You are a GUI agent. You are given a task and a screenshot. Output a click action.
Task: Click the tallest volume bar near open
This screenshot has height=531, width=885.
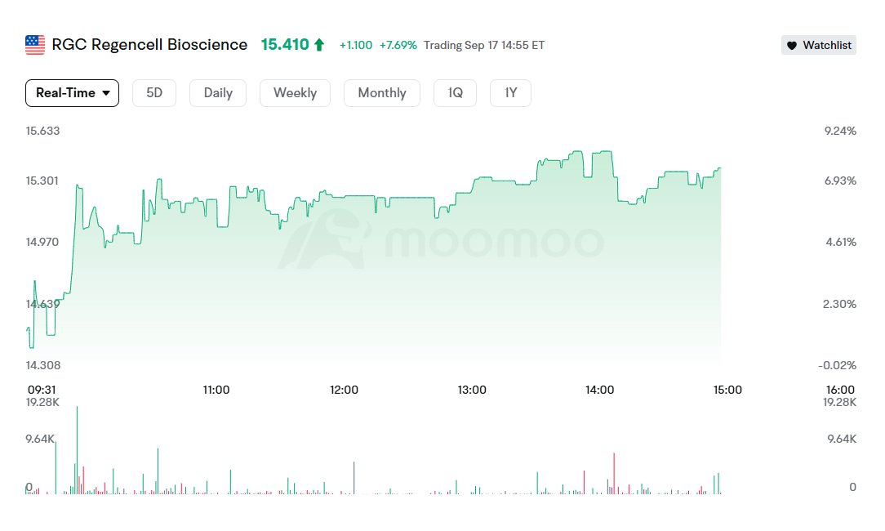point(77,449)
